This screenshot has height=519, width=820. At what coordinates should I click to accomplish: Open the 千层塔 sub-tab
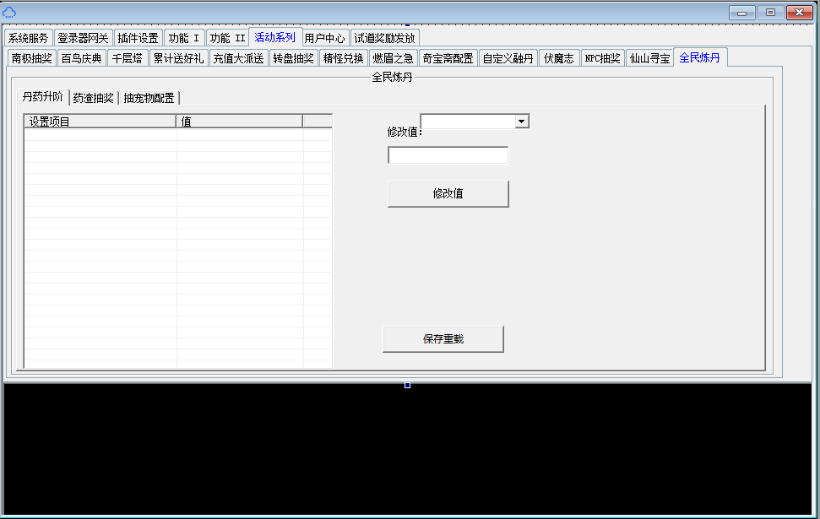[128, 58]
